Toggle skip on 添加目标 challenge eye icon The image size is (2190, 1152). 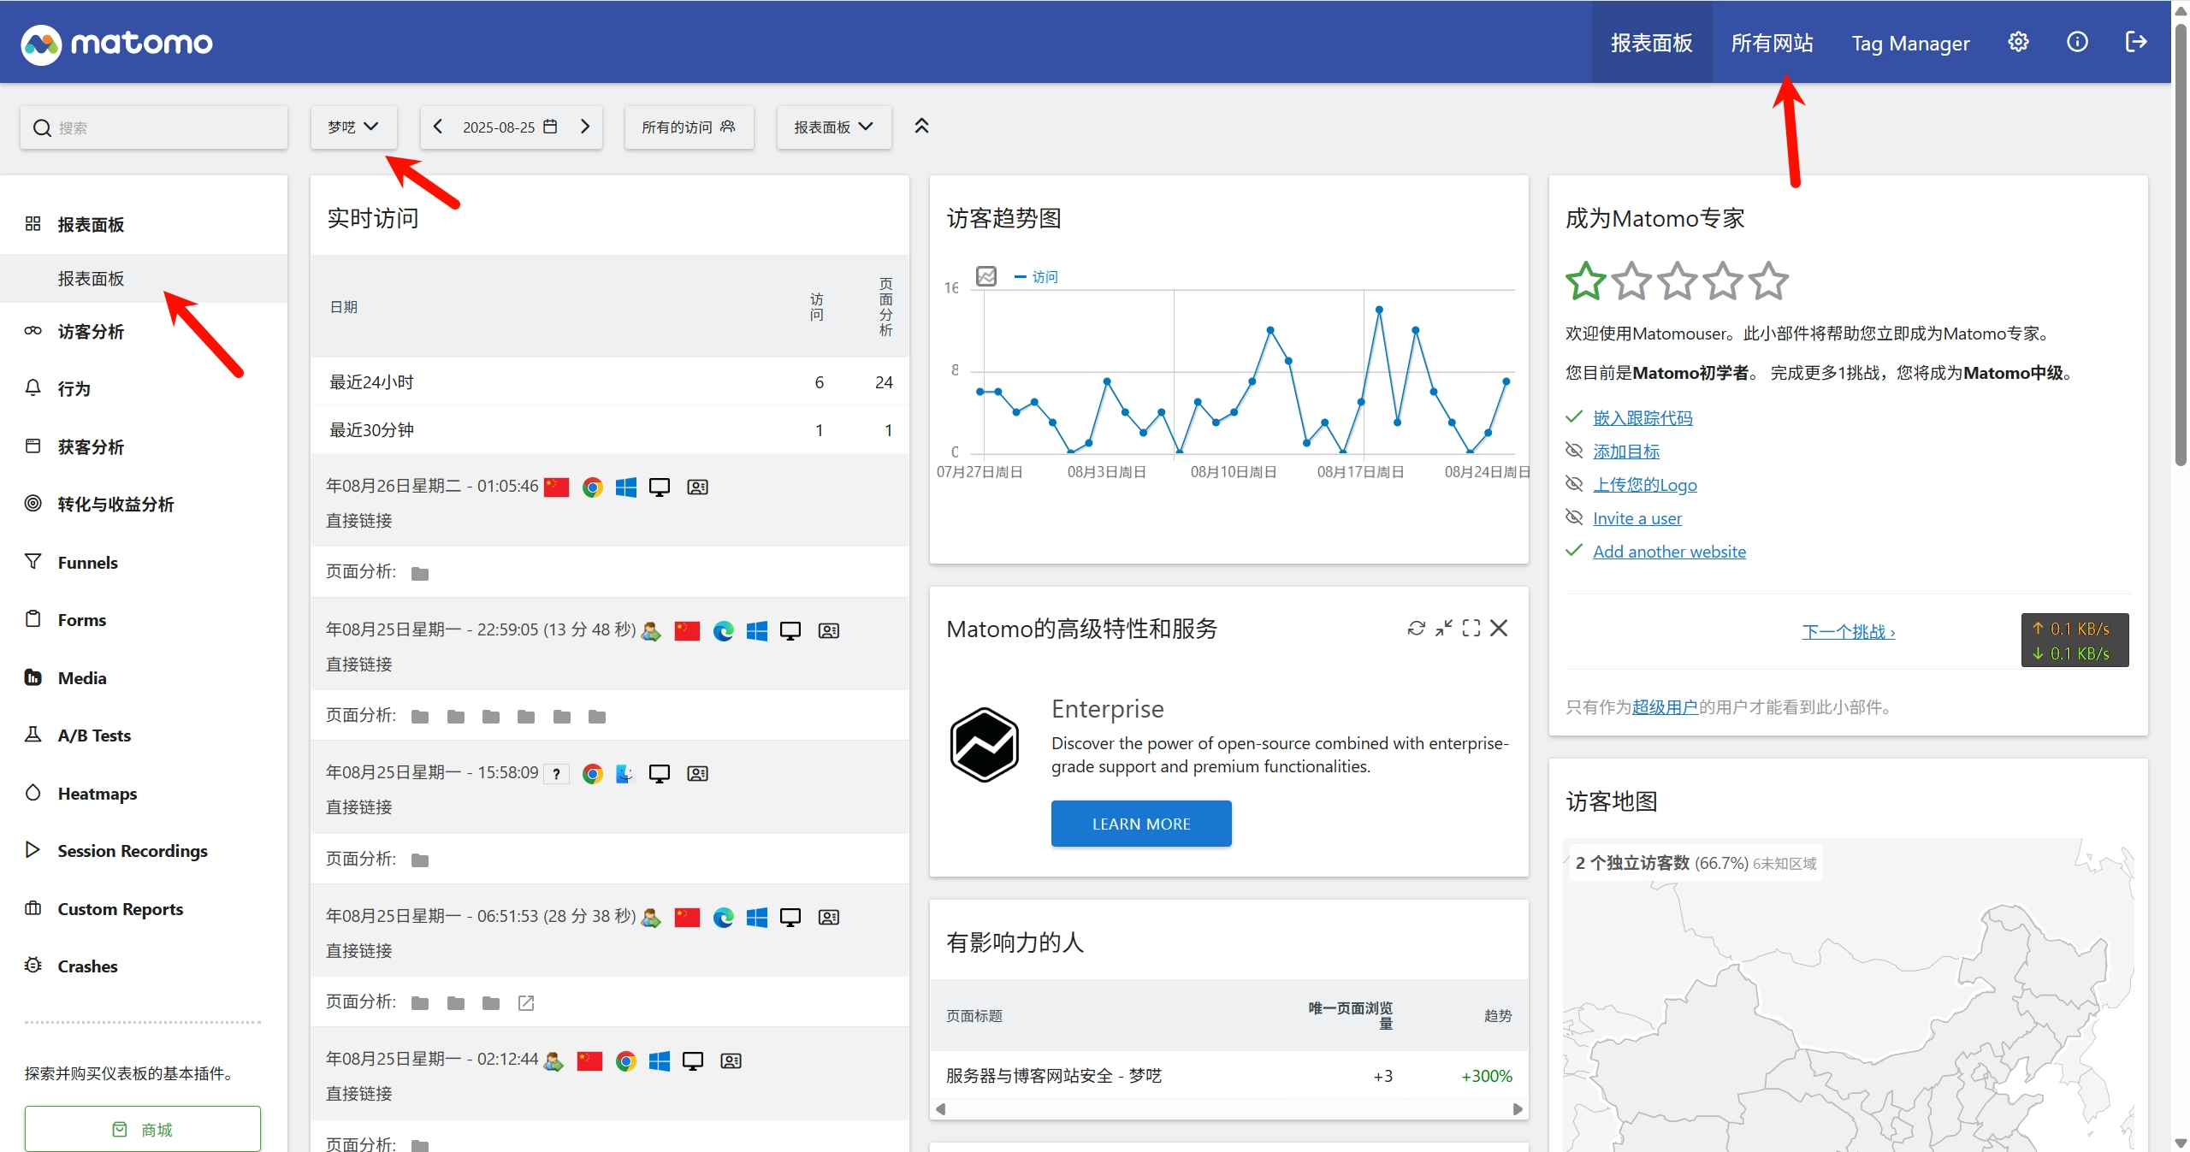pos(1574,451)
